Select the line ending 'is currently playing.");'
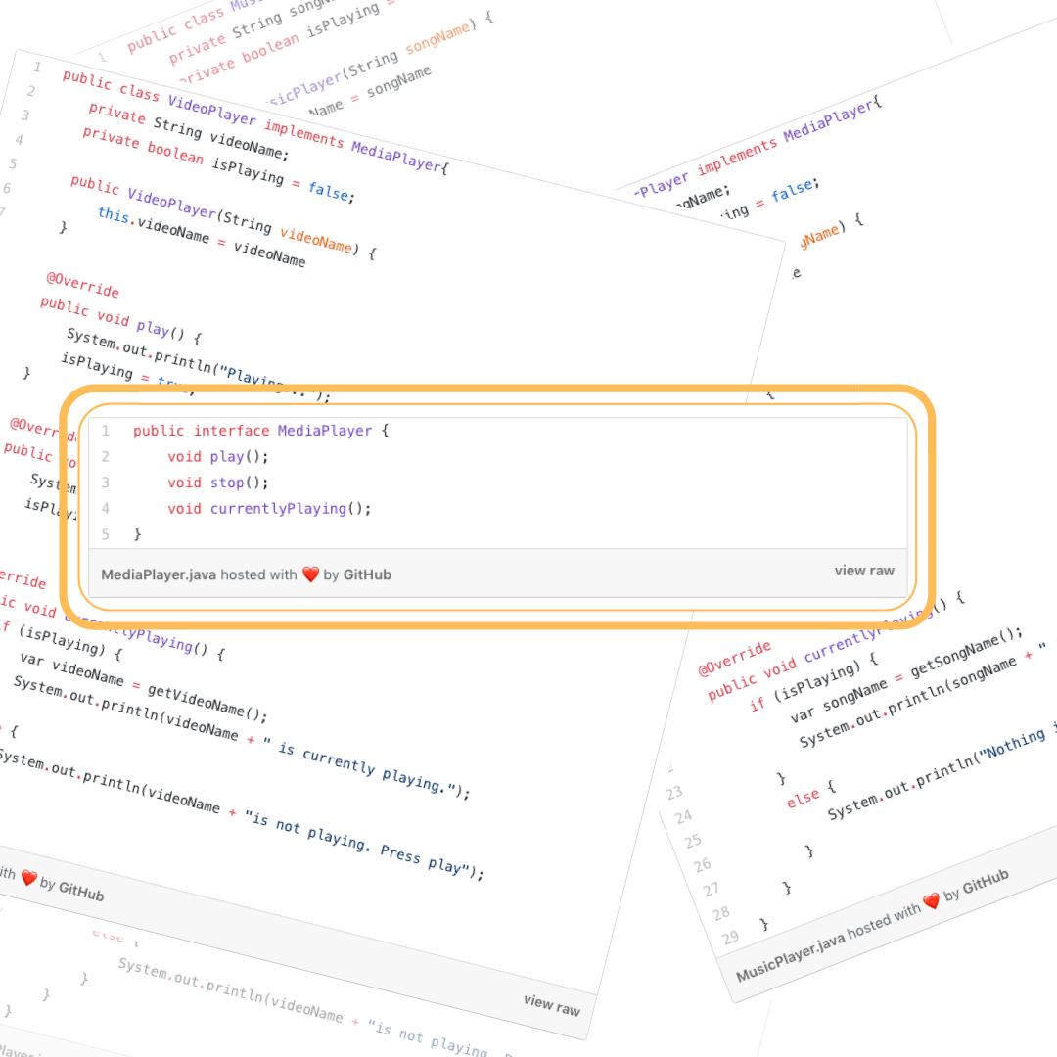Screen dimensions: 1057x1057 click(241, 737)
